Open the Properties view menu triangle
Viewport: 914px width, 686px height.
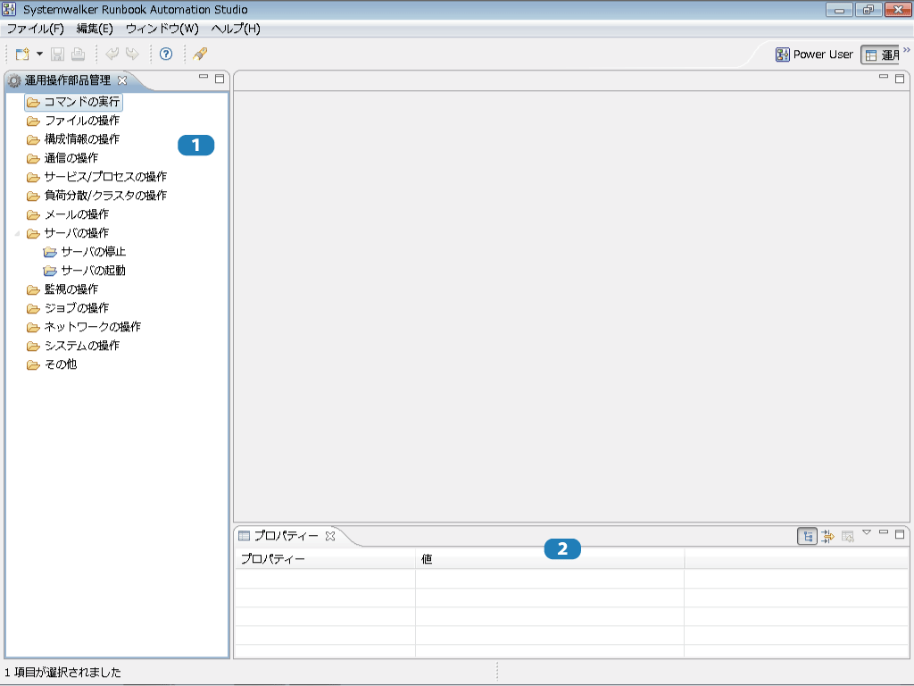pyautogui.click(x=867, y=532)
